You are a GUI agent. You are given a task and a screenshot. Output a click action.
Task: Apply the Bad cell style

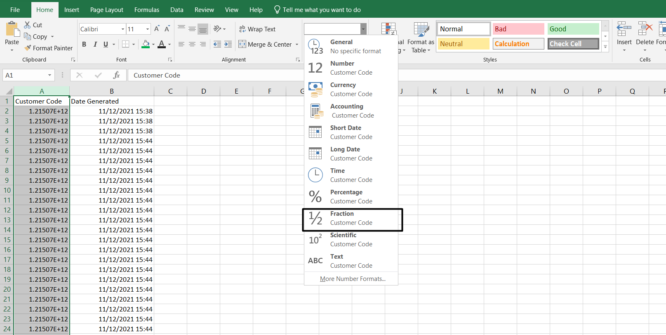pos(518,29)
